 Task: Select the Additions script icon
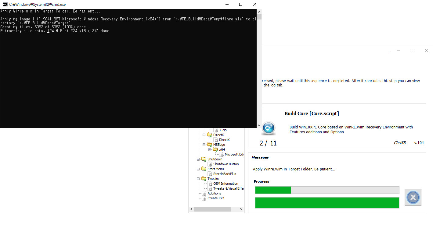click(204, 194)
